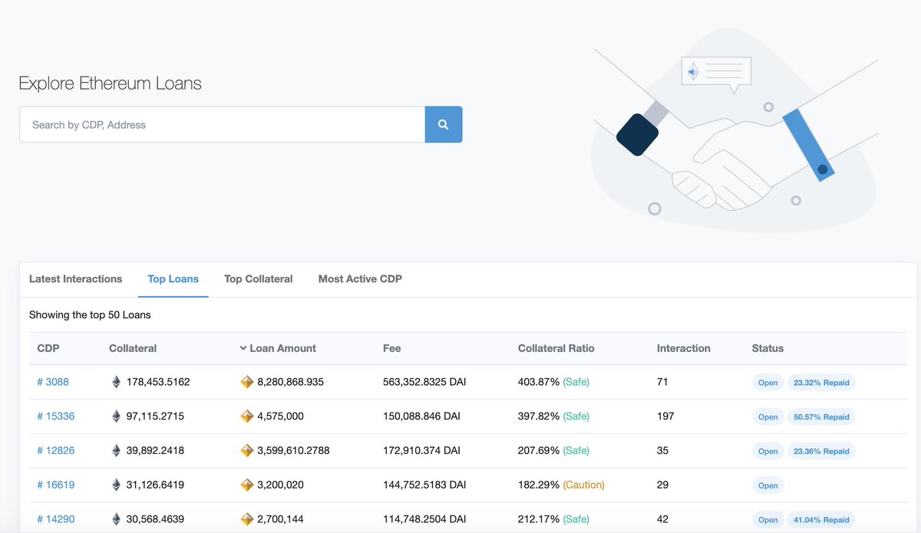
Task: Click the blue search magnifier button
Action: tap(444, 124)
